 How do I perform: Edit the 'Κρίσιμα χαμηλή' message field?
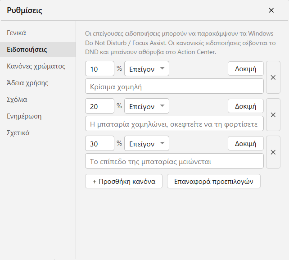pyautogui.click(x=174, y=86)
